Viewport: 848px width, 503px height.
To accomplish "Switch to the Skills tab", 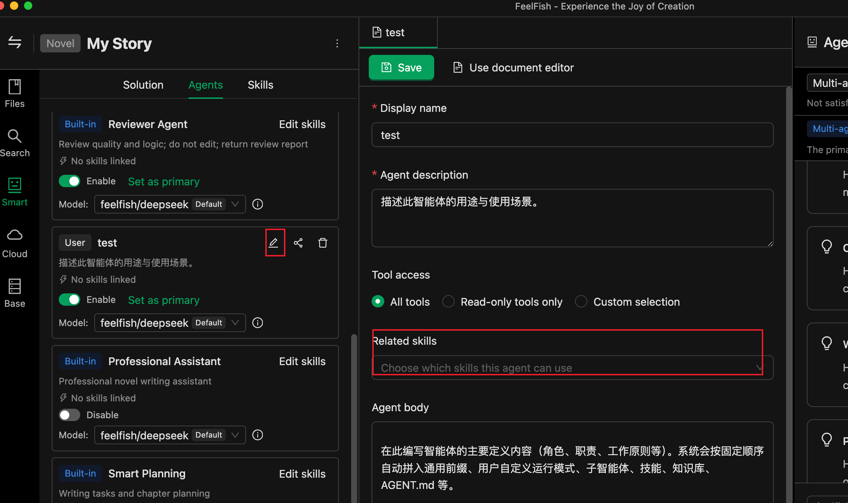I will point(260,85).
